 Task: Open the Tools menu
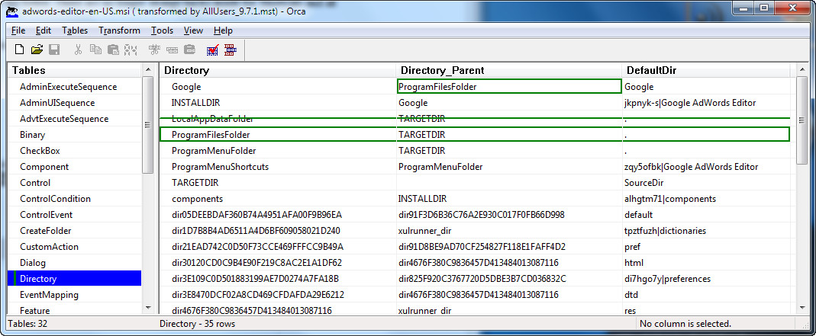point(163,30)
